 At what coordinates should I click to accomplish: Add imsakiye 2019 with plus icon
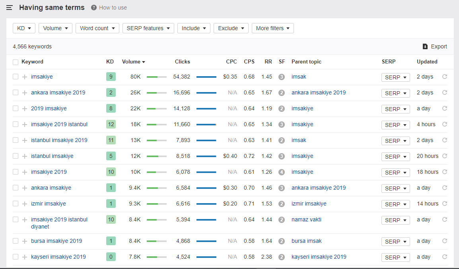click(x=25, y=172)
